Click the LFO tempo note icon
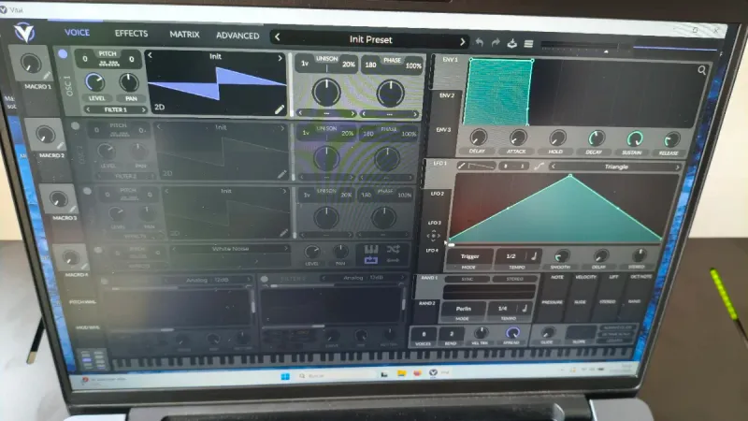748x421 pixels. coord(534,255)
